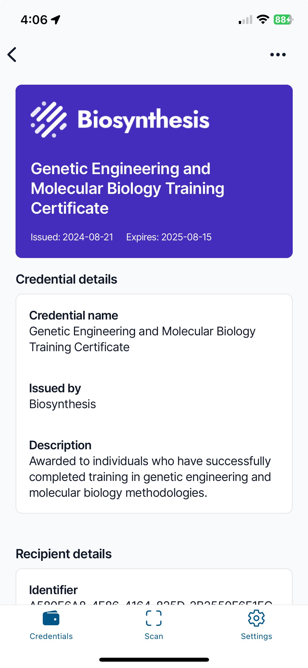Viewport: 308px width, 668px height.
Task: Tap the issued date 2024-08-21
Action: (x=72, y=237)
